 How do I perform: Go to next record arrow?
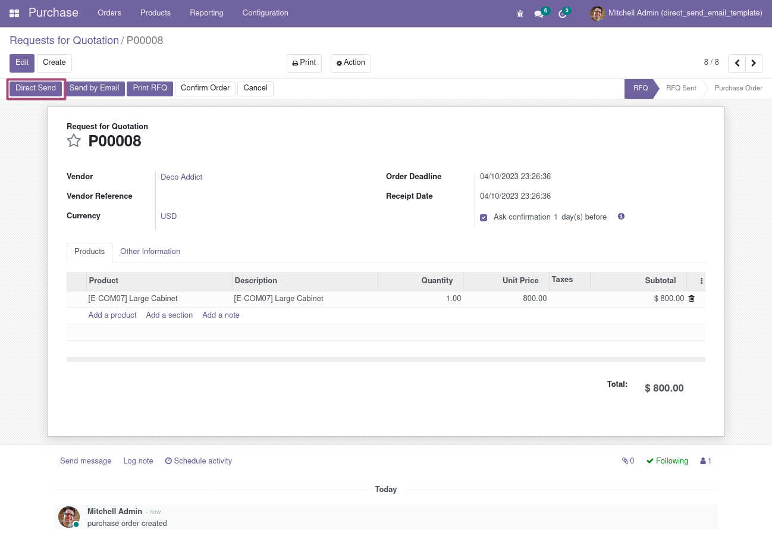click(x=754, y=63)
